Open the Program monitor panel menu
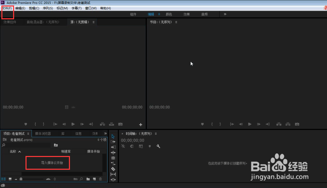The height and width of the screenshot is (188, 327). (176, 22)
